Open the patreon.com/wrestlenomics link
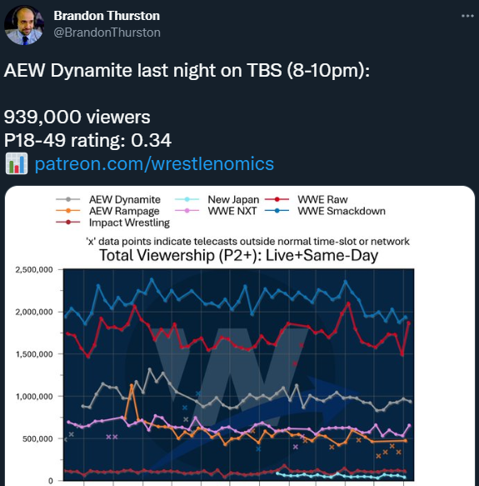Viewport: 479px width, 486px height. coord(154,163)
